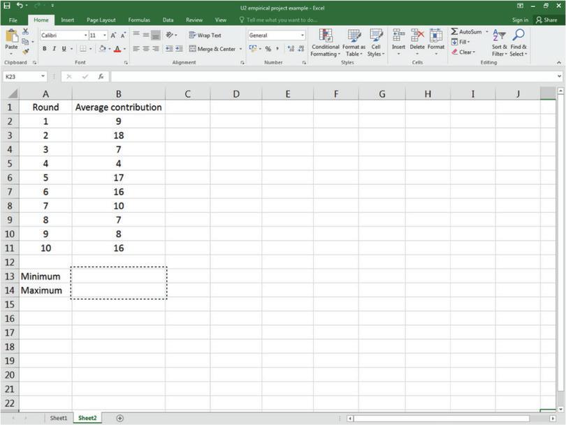
Task: Open Find & Select
Action: 518,43
